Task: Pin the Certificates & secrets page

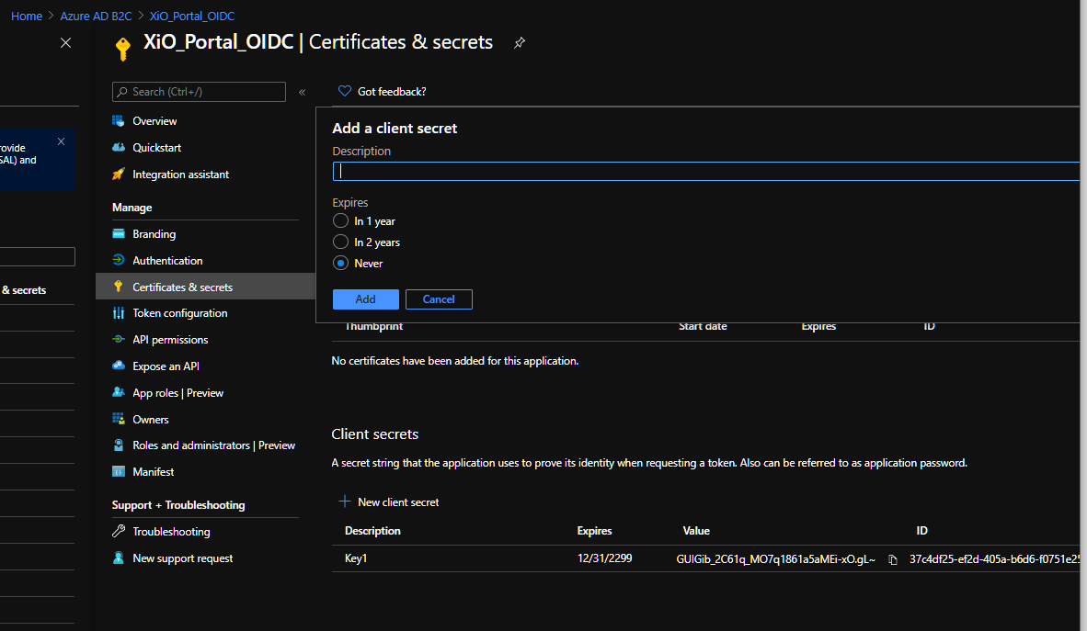Action: 519,42
